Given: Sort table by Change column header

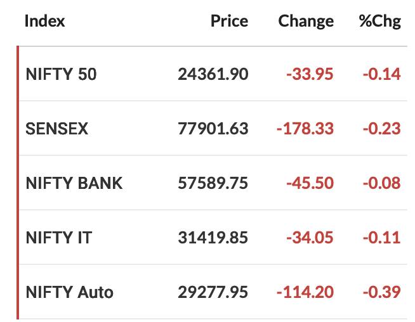Looking at the screenshot, I should (306, 21).
